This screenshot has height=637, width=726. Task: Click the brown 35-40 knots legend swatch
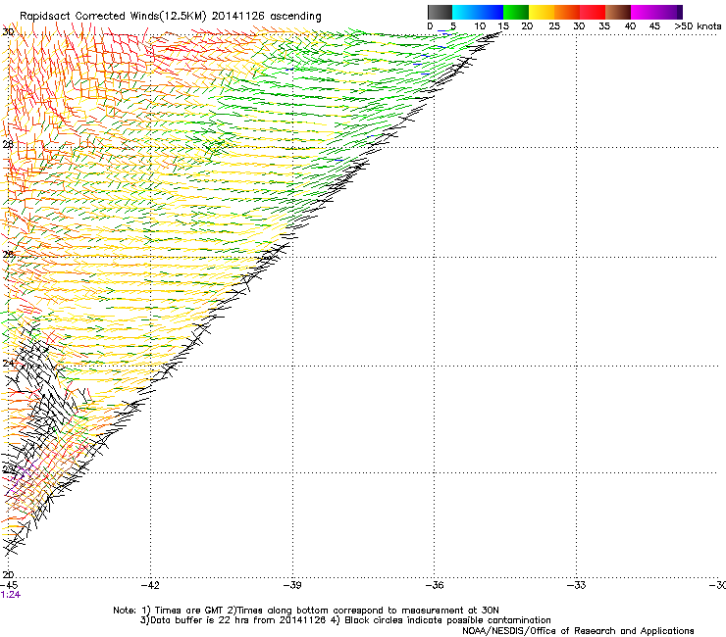tap(618, 12)
